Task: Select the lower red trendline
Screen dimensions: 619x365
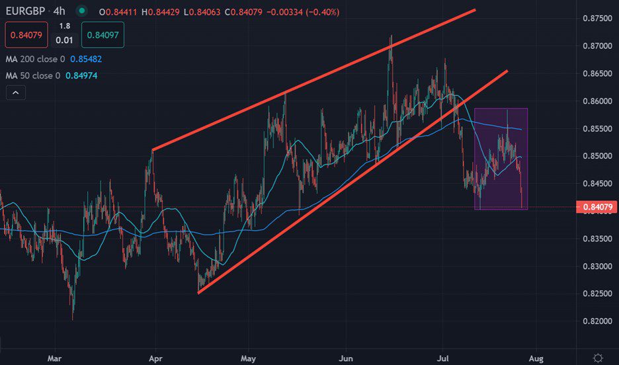Action: coord(352,182)
